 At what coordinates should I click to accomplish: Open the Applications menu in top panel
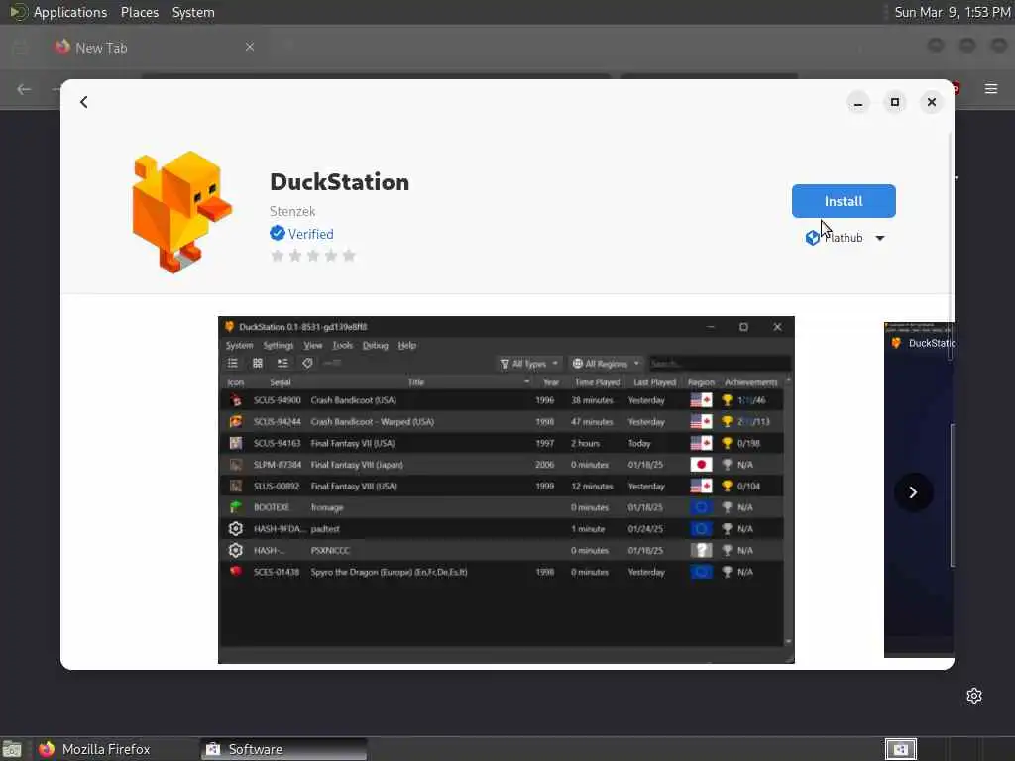pyautogui.click(x=70, y=12)
